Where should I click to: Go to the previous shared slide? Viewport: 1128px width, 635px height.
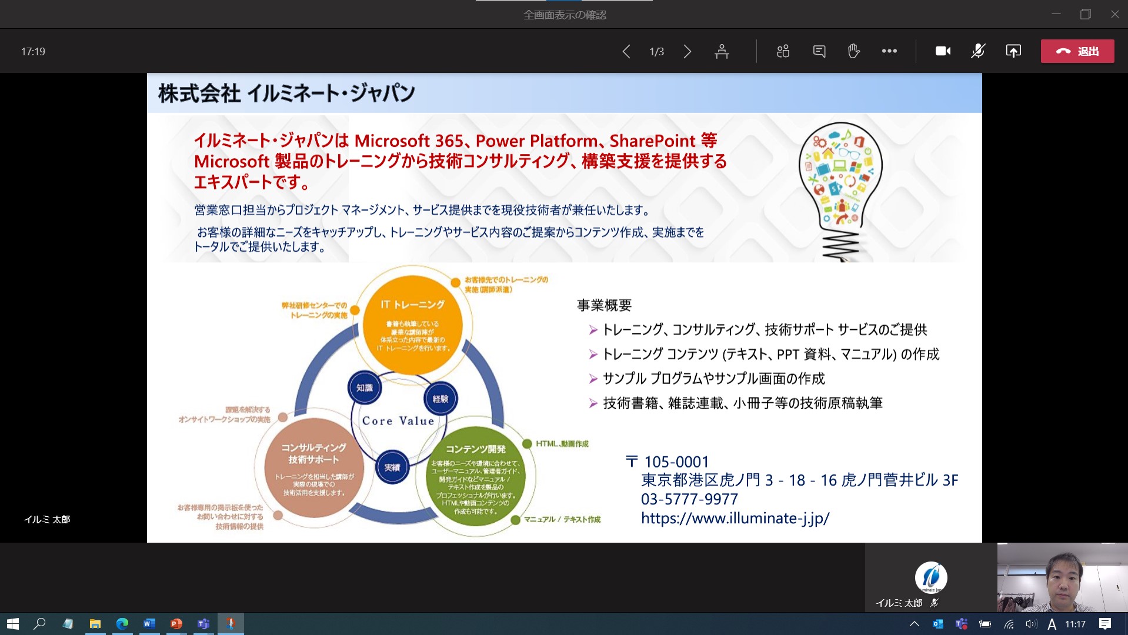click(626, 52)
